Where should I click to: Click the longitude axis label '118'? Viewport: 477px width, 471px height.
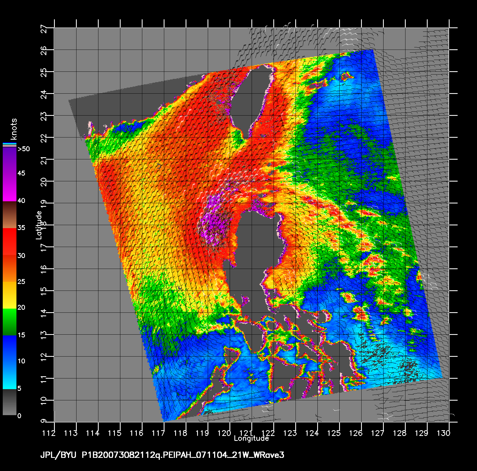pos(181,433)
